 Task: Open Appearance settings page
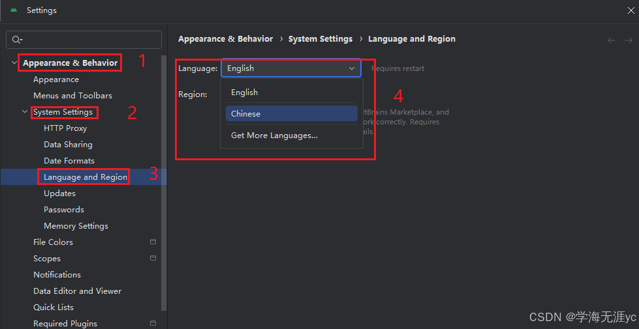coord(56,79)
